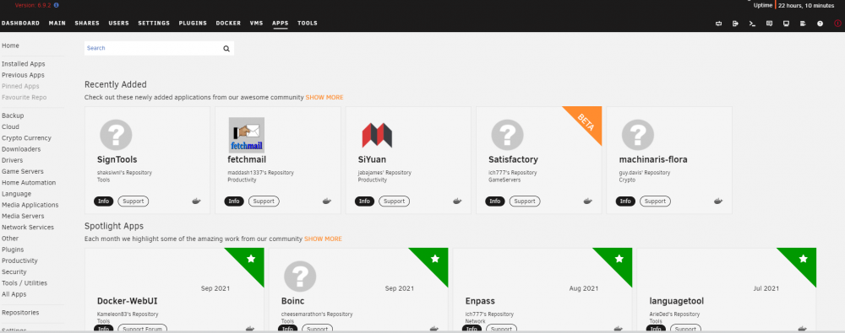
Task: Click the Boinc placeholder icon
Action: (x=300, y=276)
